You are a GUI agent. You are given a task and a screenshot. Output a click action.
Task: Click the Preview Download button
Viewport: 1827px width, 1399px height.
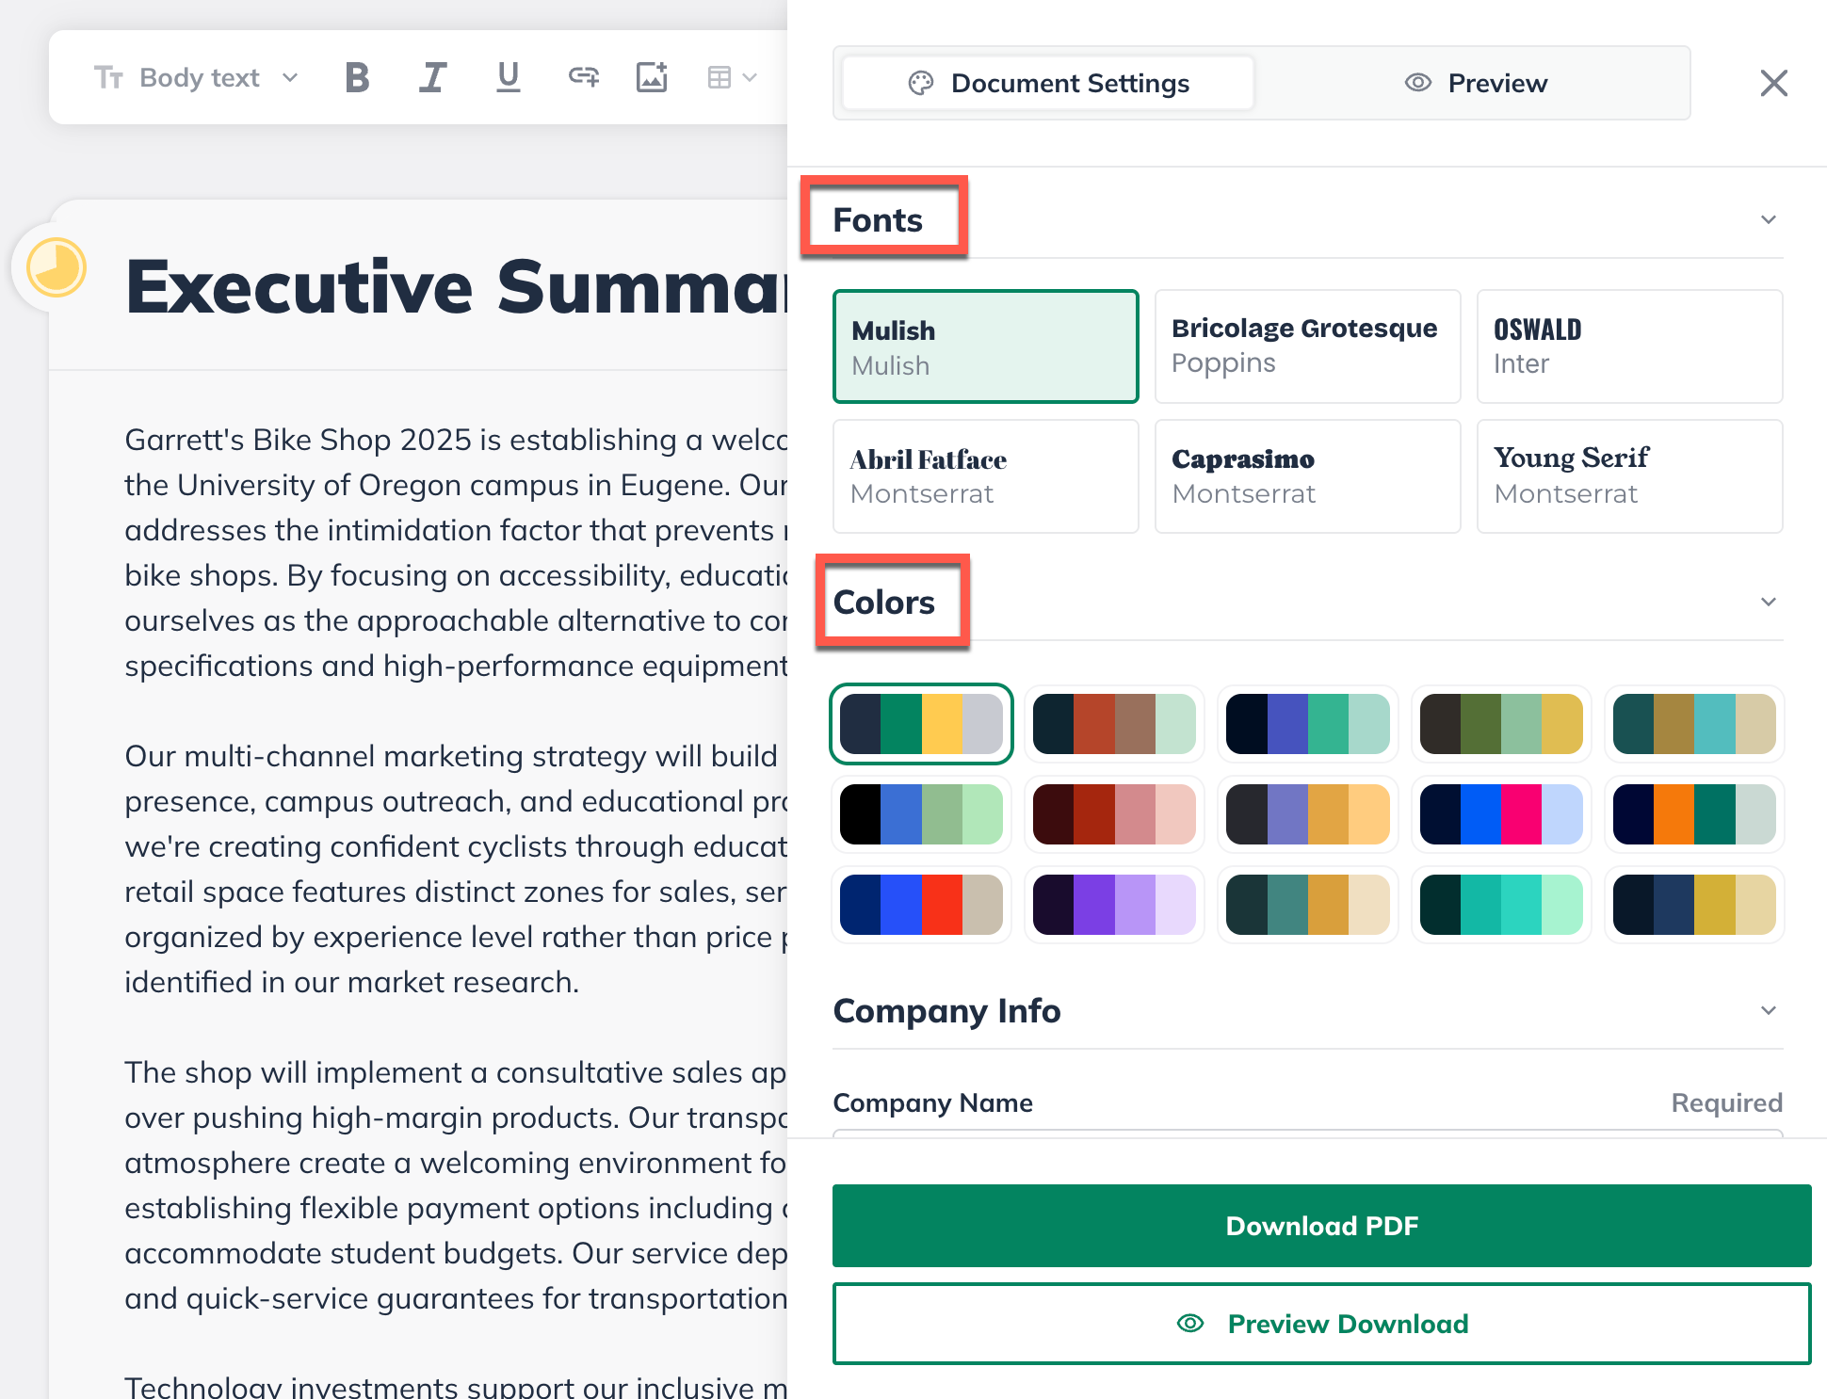tap(1321, 1324)
